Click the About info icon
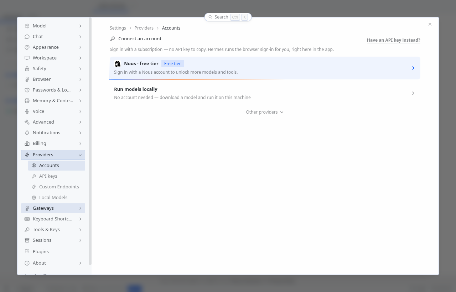This screenshot has width=456, height=292. 27,263
